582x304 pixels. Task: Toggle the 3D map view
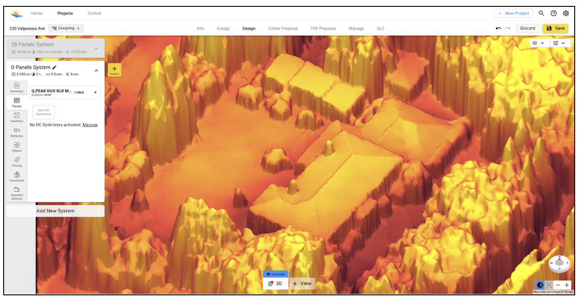[275, 283]
